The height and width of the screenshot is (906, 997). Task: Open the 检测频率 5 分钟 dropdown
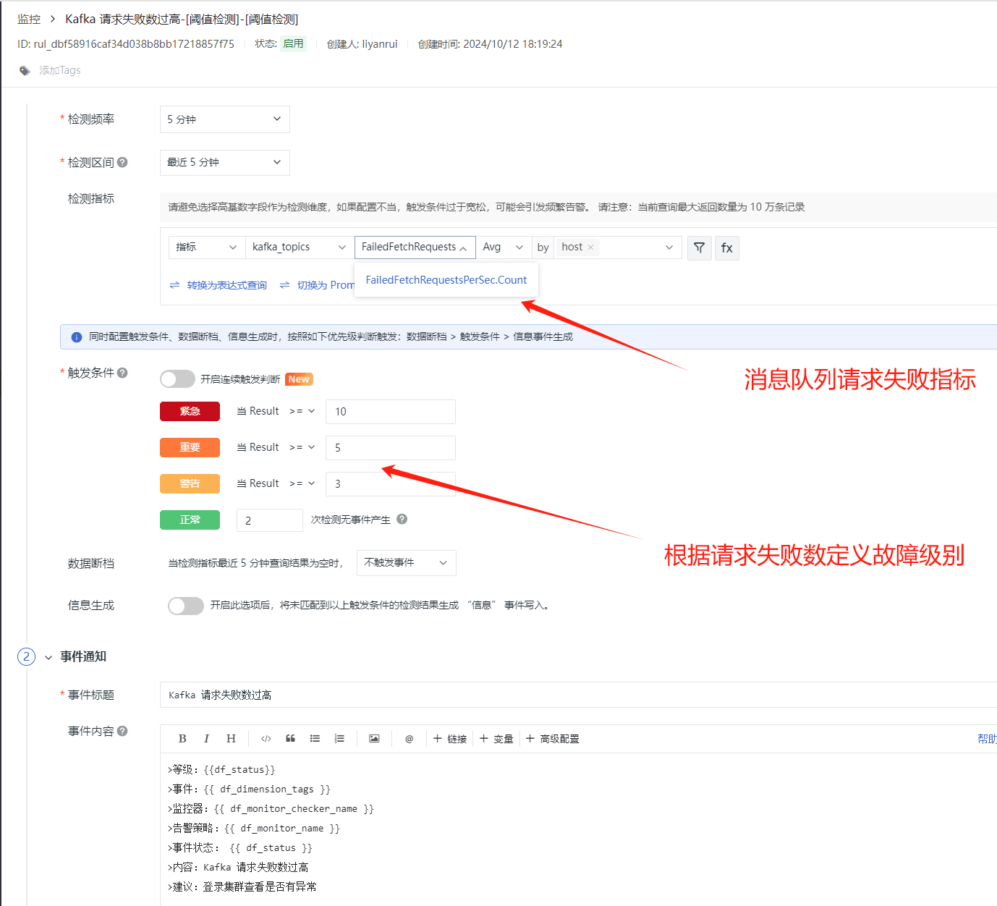pos(225,119)
